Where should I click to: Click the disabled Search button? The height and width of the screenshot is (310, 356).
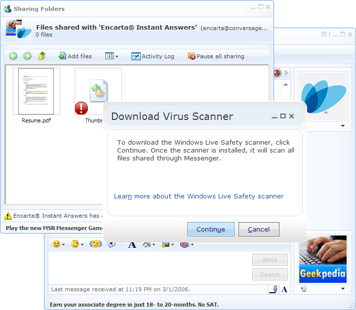[x=270, y=274]
